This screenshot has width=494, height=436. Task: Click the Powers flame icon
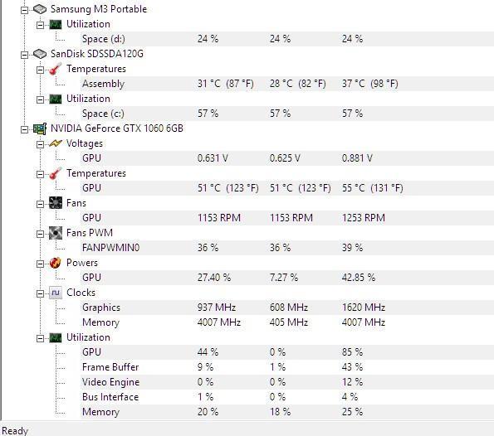point(56,263)
